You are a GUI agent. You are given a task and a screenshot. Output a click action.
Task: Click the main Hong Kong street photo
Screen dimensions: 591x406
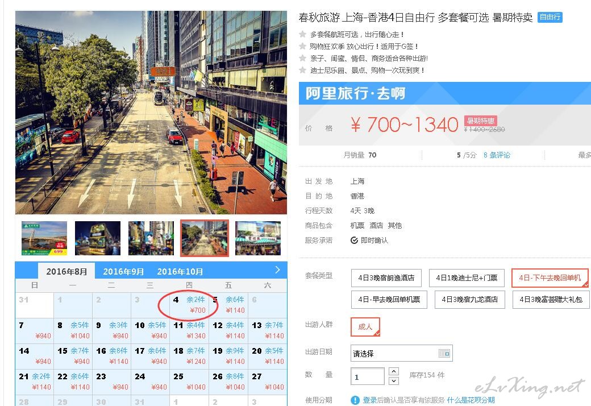pyautogui.click(x=151, y=113)
